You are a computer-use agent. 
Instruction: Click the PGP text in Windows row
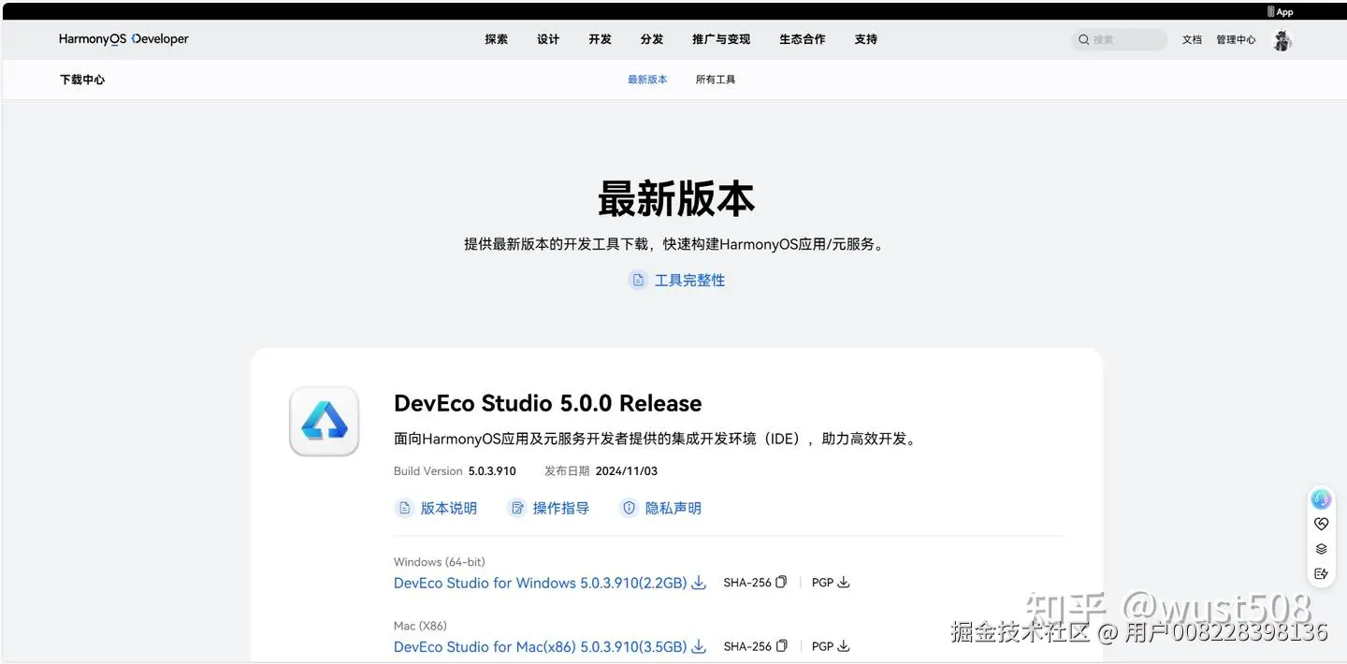pos(822,582)
